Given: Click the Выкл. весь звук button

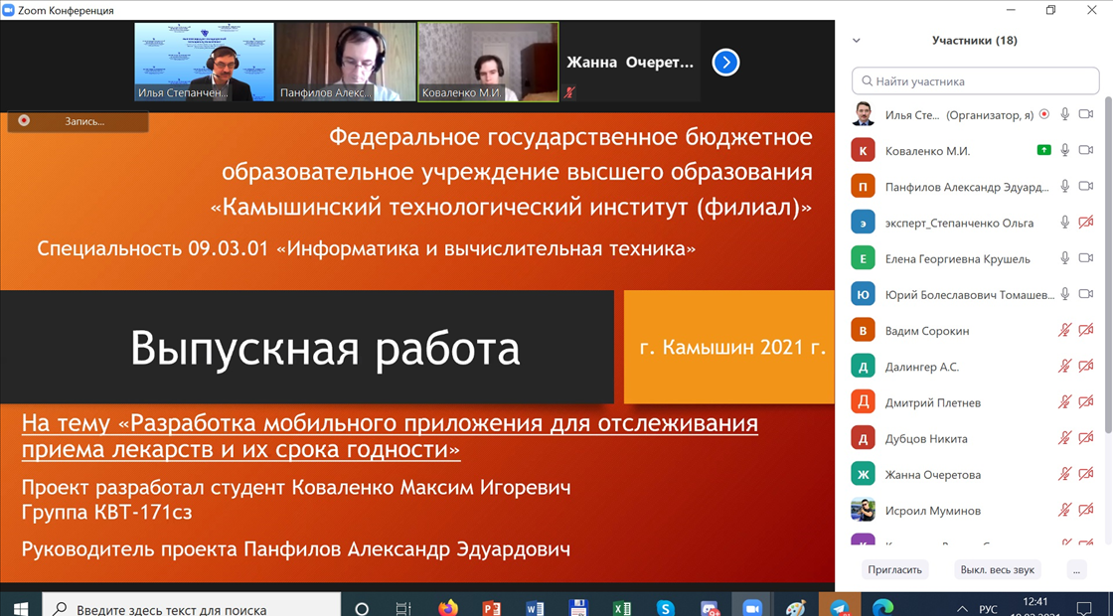Looking at the screenshot, I should point(997,570).
